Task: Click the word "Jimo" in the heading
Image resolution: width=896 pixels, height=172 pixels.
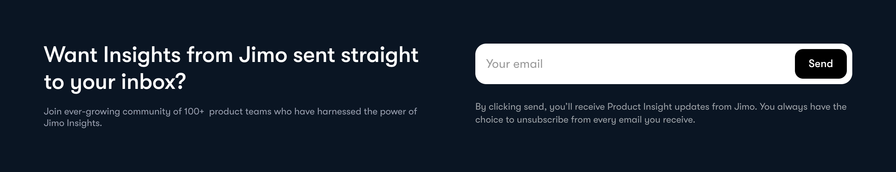Action: tap(263, 55)
